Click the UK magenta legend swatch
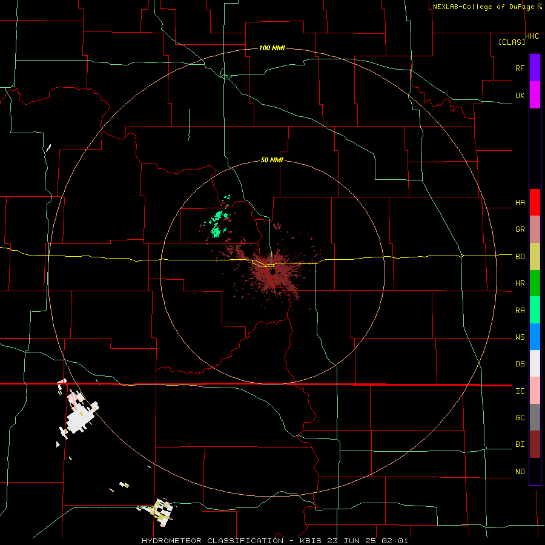 (x=535, y=95)
